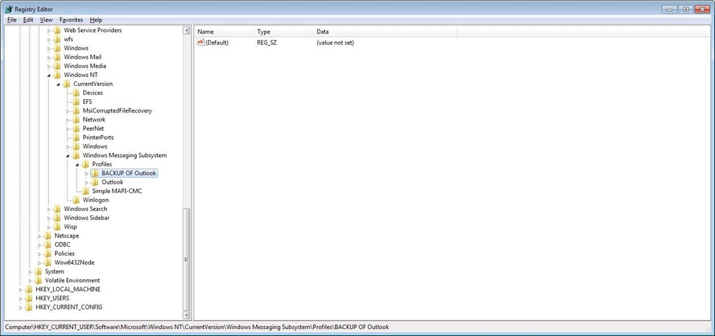
Task: Close the Registry Editor window
Action: tap(701, 8)
